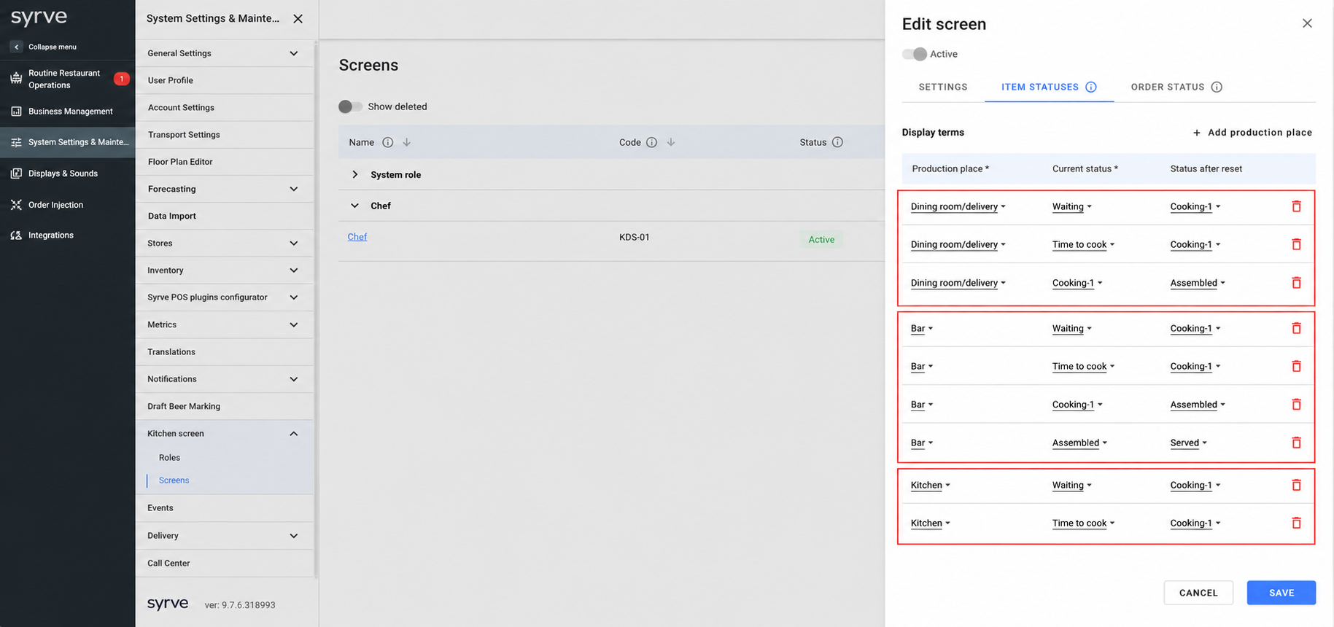1334x627 pixels.
Task: Open Roles under Kitchen screen
Action: pyautogui.click(x=170, y=457)
